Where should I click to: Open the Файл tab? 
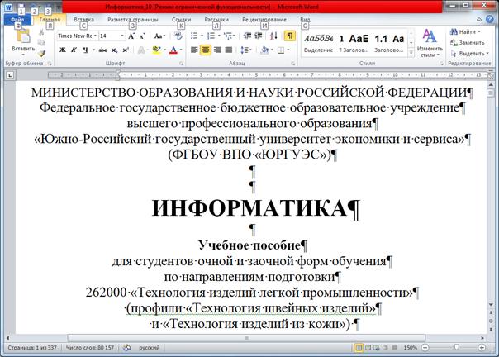click(x=17, y=18)
